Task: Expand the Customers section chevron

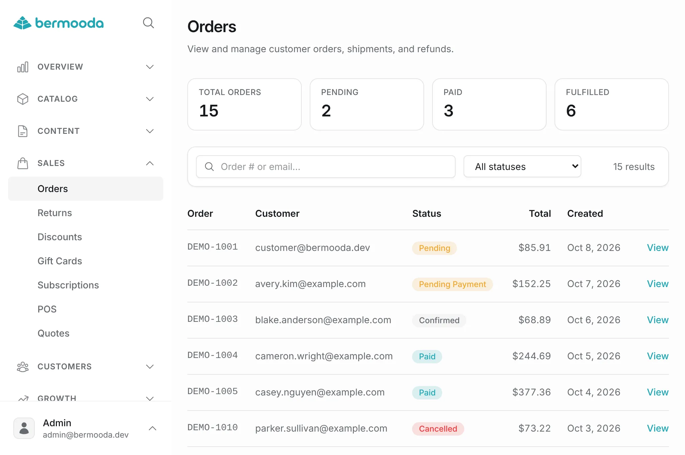Action: tap(150, 367)
